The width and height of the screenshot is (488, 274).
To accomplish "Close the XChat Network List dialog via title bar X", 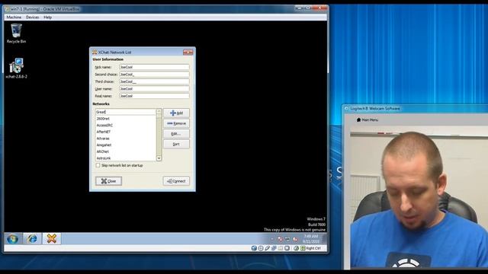I will pyautogui.click(x=188, y=53).
